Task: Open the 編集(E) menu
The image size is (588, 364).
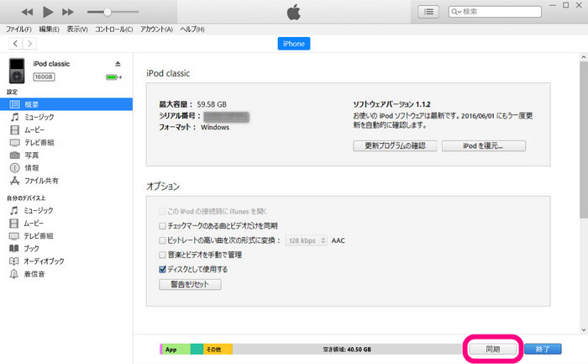Action: click(x=49, y=29)
